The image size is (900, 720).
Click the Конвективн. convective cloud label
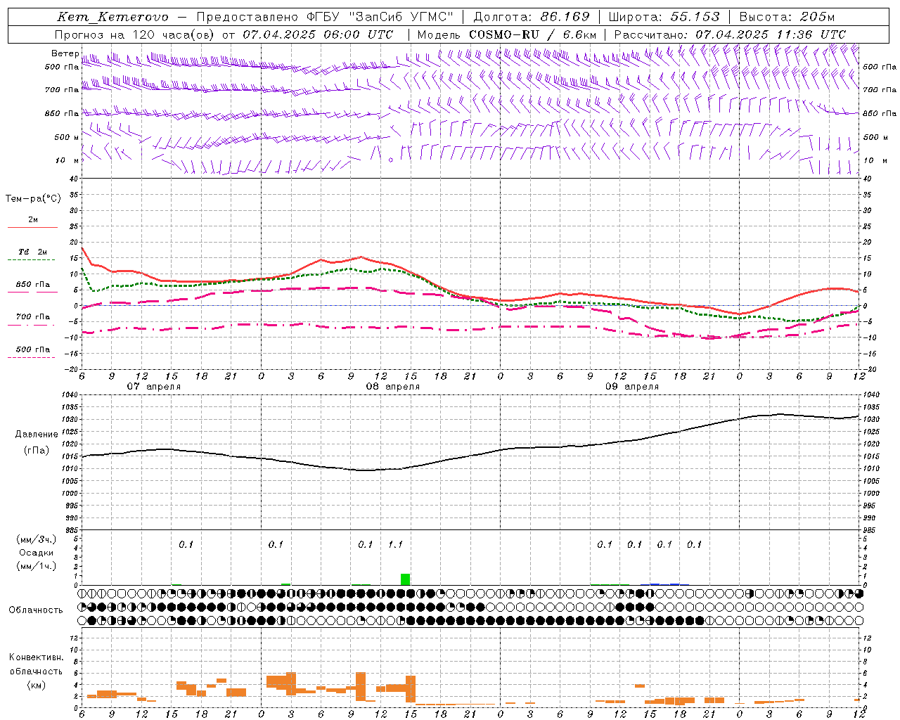(x=36, y=657)
